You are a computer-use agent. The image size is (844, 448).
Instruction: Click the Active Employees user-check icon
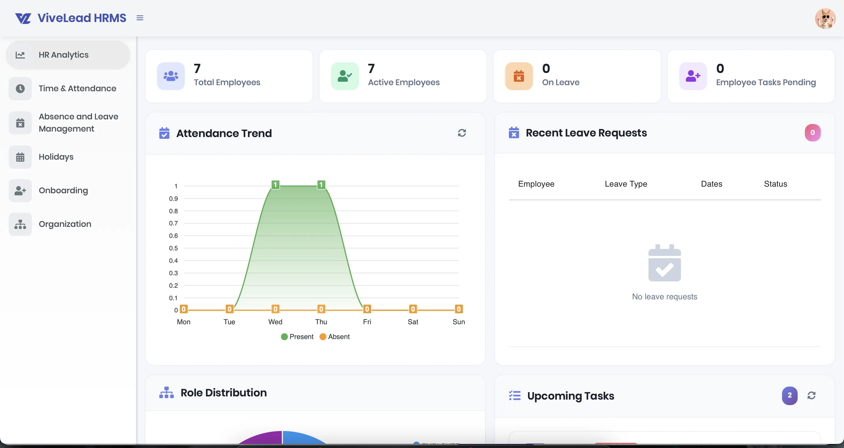[x=345, y=76]
